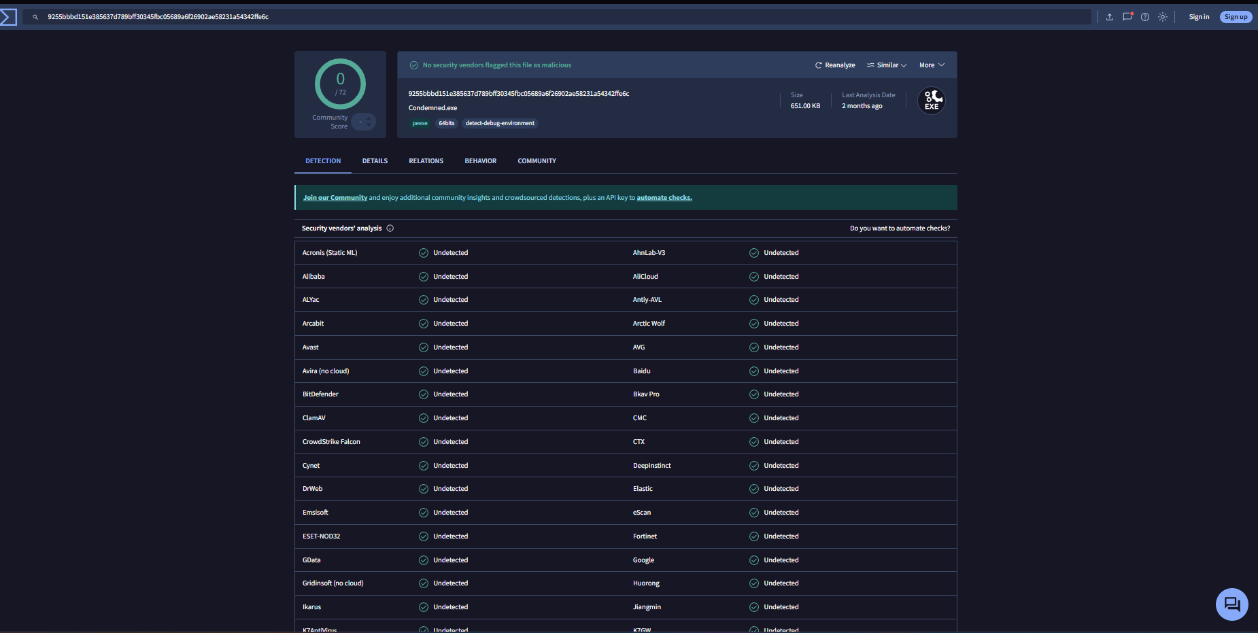The height and width of the screenshot is (633, 1258).
Task: Click the Community Score vote stepper
Action: 364,122
